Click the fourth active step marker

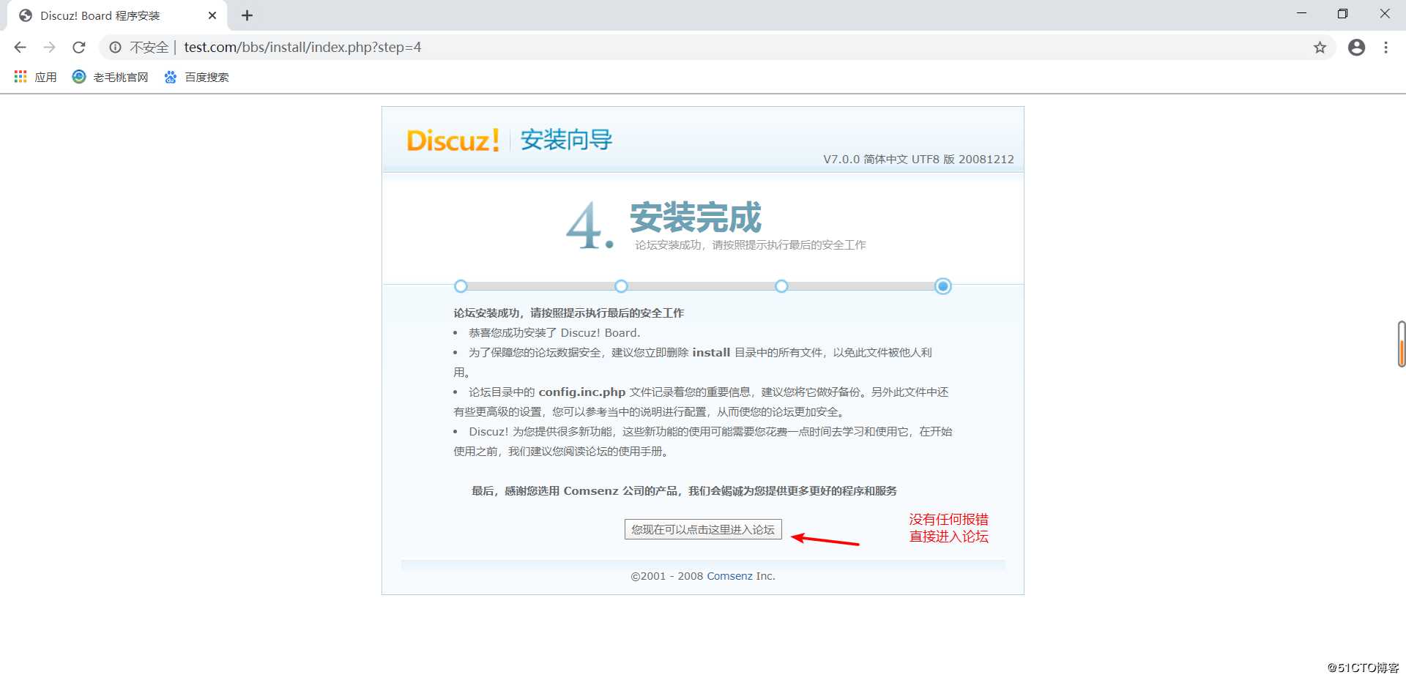coord(943,286)
